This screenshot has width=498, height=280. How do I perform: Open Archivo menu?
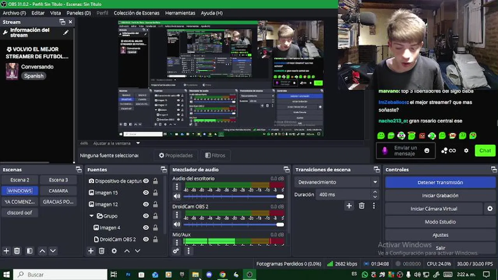[x=14, y=13]
